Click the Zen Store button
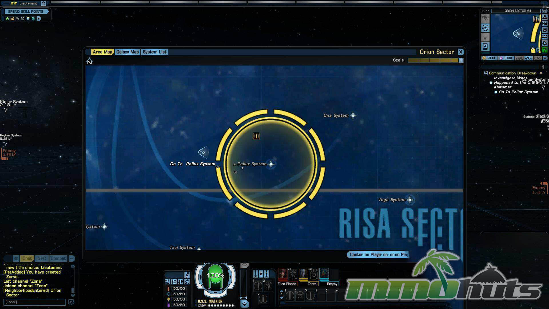The width and height of the screenshot is (549, 309). click(x=489, y=58)
